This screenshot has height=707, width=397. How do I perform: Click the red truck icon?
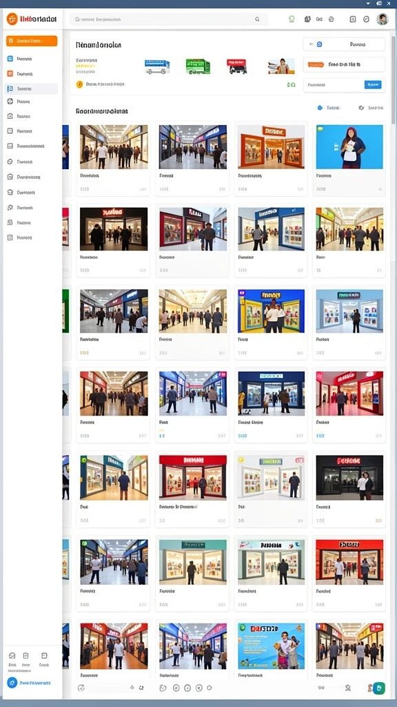(237, 66)
